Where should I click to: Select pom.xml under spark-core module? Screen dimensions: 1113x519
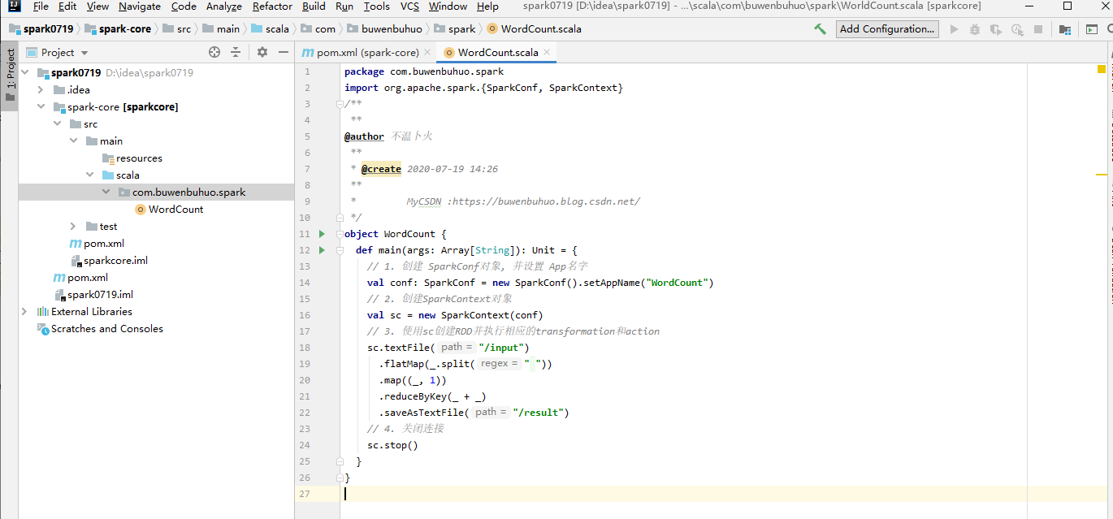click(x=97, y=244)
